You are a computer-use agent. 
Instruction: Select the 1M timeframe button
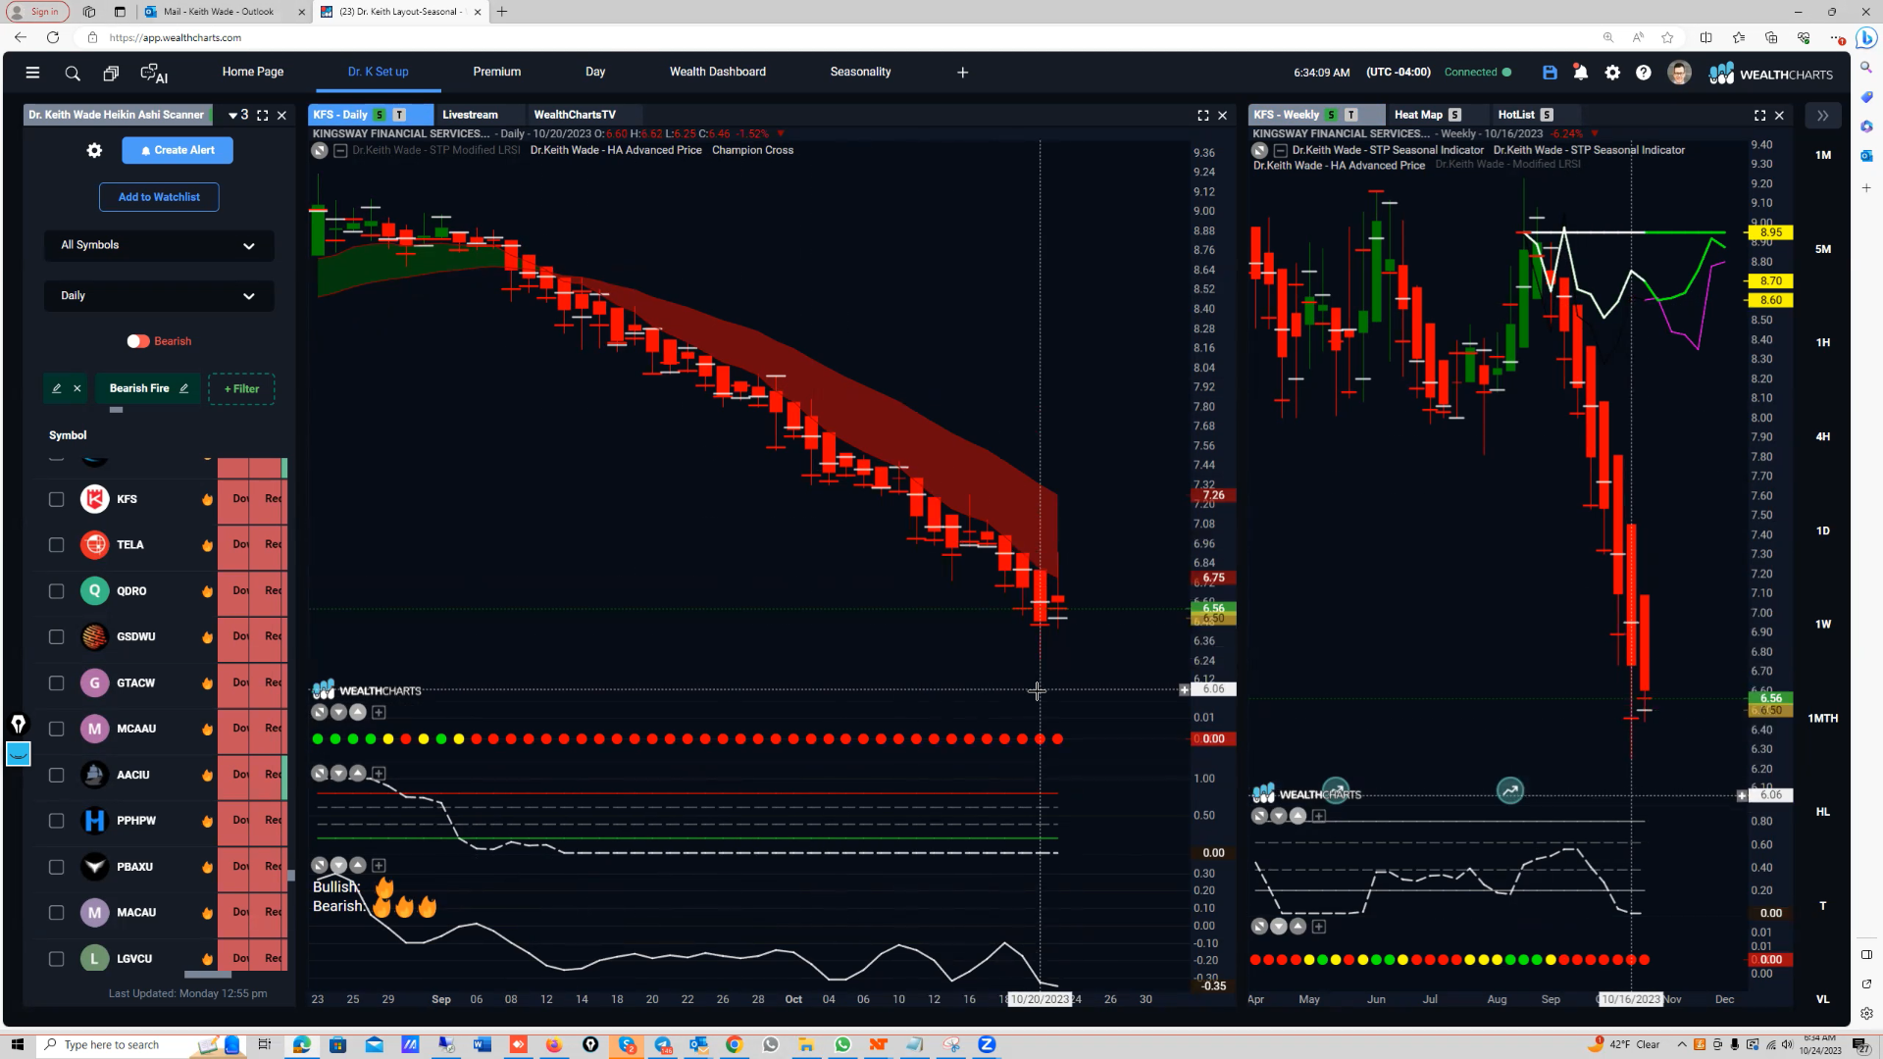1823,155
